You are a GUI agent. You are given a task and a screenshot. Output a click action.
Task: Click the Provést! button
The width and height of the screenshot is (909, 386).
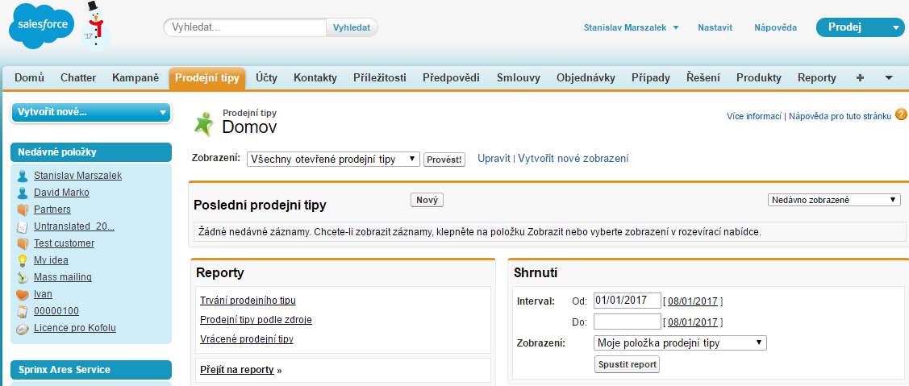[444, 160]
